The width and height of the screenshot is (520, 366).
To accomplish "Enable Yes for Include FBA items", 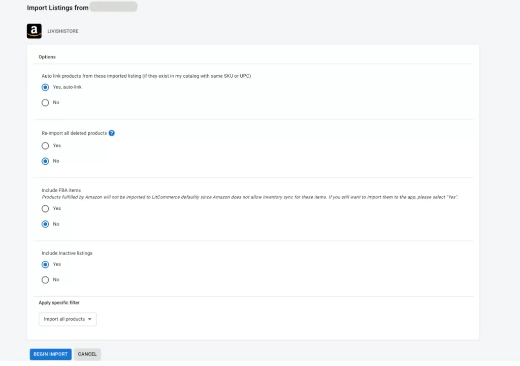I will coord(46,208).
